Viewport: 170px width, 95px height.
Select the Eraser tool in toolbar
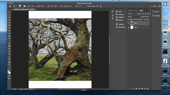(x=9, y=41)
